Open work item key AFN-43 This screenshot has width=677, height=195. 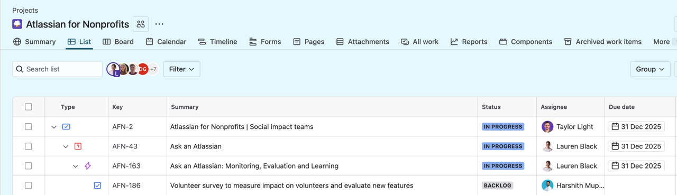point(125,146)
